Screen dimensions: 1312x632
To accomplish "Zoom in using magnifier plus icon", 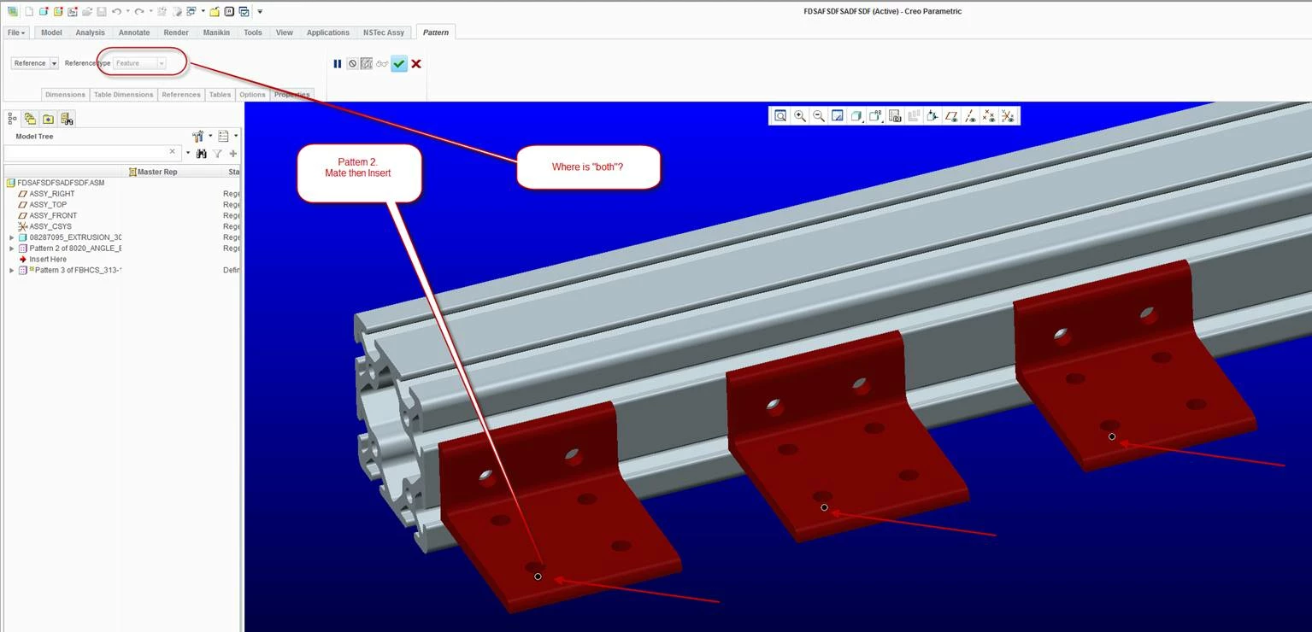I will pyautogui.click(x=800, y=116).
